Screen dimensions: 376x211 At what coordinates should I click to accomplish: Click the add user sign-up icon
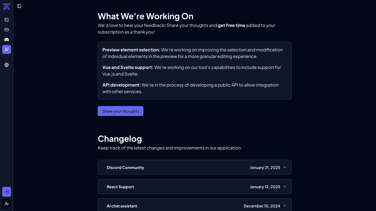click(x=7, y=204)
